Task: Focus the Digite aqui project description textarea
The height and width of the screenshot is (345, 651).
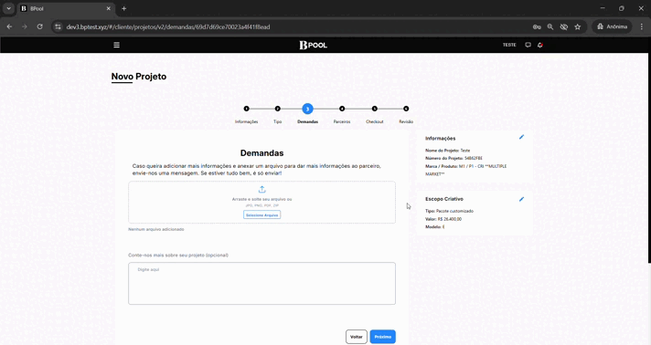Action: (x=262, y=283)
